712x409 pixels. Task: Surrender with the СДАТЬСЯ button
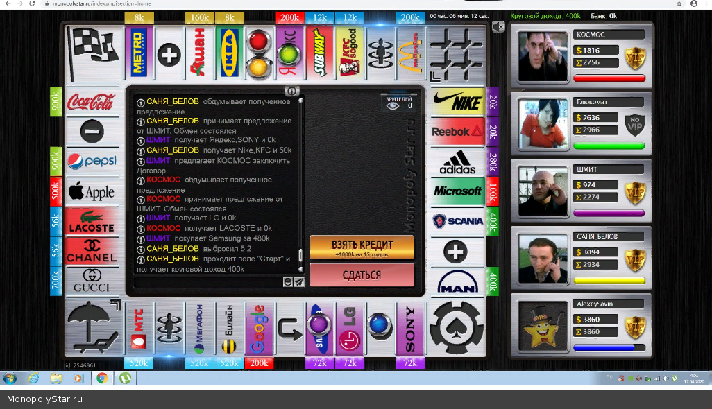[362, 275]
